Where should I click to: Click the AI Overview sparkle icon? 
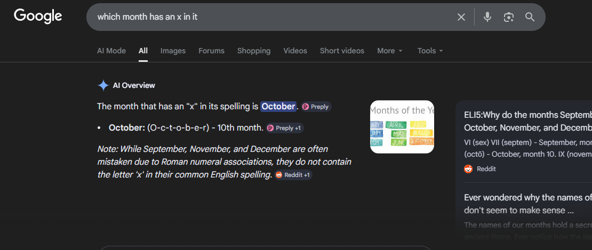[103, 86]
